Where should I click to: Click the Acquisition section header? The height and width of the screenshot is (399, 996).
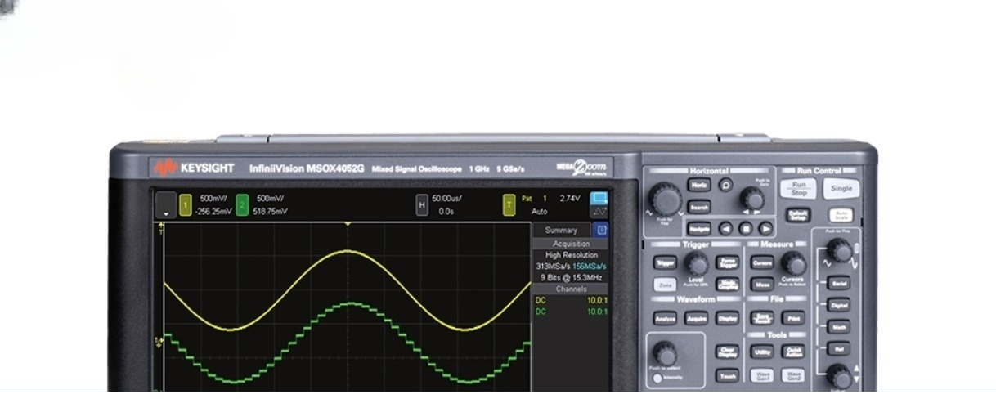pyautogui.click(x=570, y=244)
